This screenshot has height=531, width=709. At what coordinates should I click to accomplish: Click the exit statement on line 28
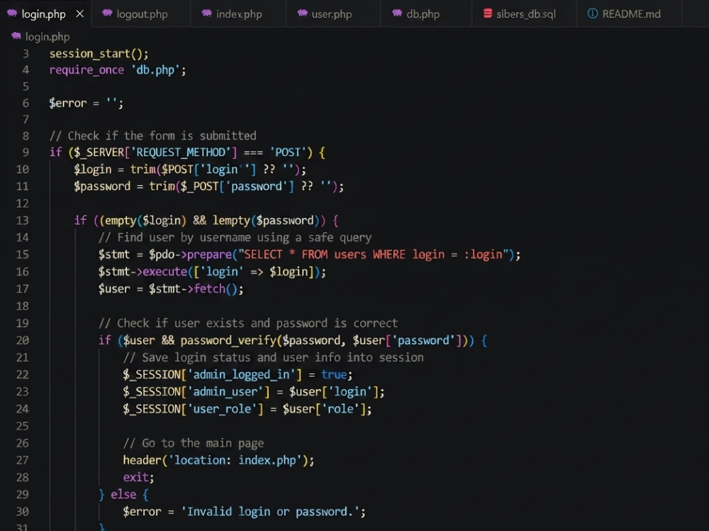(135, 477)
